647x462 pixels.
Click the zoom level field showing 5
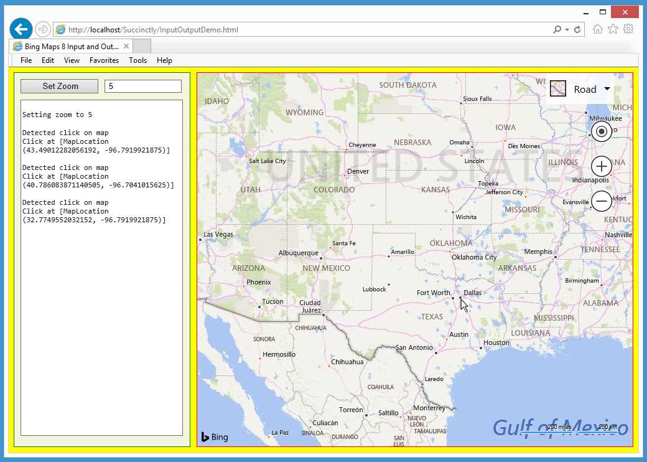(x=142, y=86)
